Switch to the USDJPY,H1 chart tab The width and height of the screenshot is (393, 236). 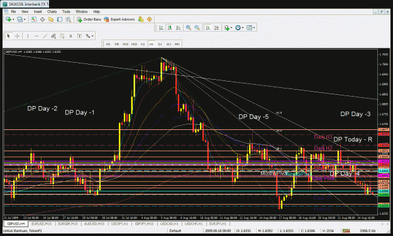pyautogui.click(x=119, y=223)
